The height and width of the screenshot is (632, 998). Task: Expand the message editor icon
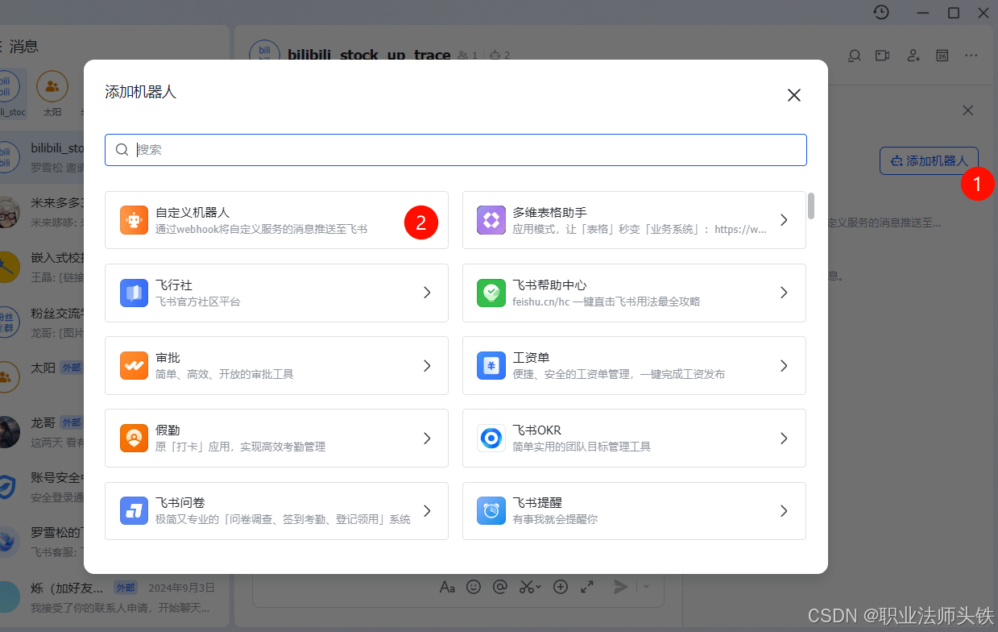(587, 587)
